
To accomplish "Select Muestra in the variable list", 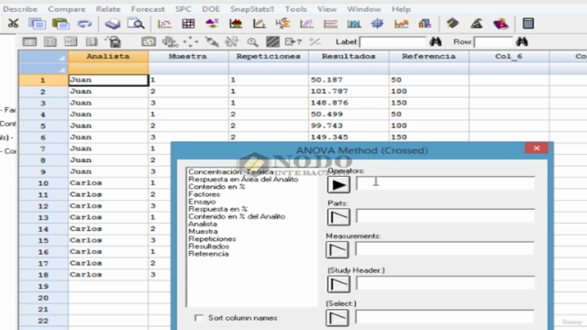I will (x=203, y=231).
